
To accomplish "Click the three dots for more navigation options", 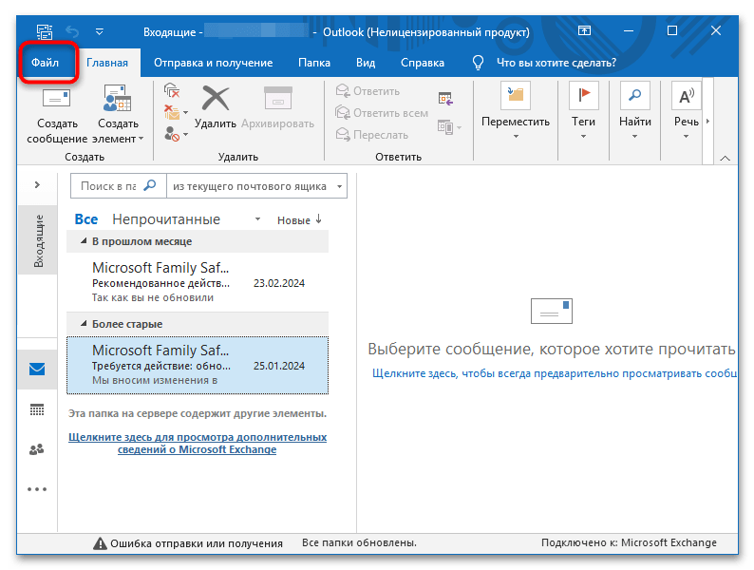I will click(x=37, y=489).
